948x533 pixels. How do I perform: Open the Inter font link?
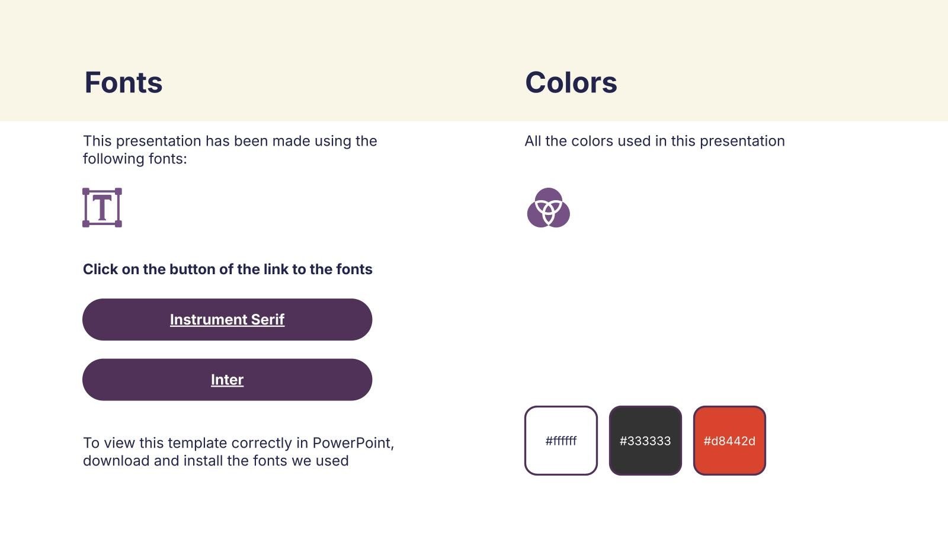point(227,380)
